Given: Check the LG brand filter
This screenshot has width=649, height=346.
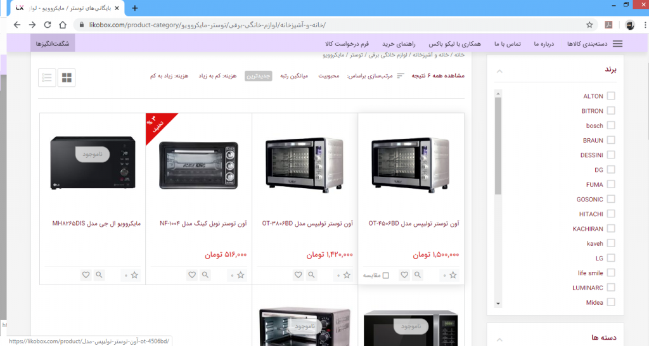Looking at the screenshot, I should pos(611,258).
